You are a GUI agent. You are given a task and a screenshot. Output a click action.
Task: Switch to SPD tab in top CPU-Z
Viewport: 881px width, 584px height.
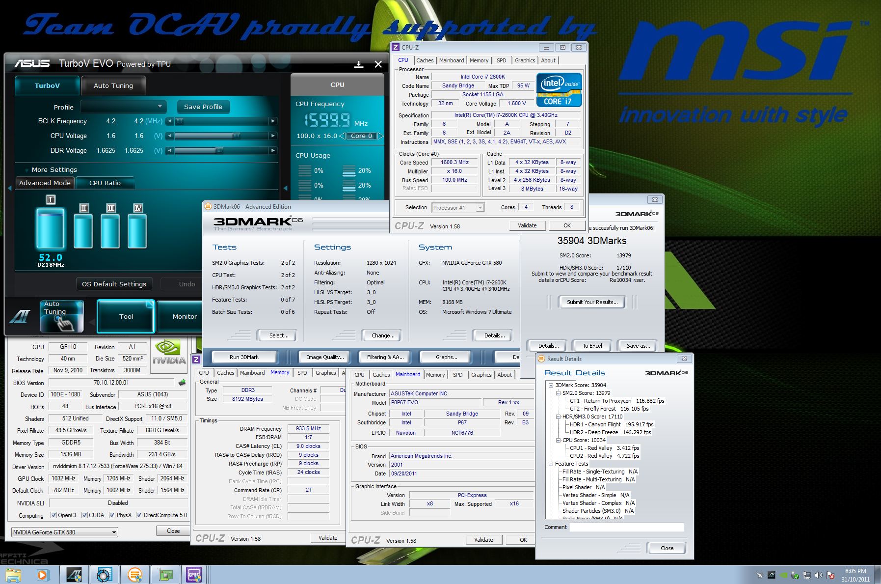501,60
